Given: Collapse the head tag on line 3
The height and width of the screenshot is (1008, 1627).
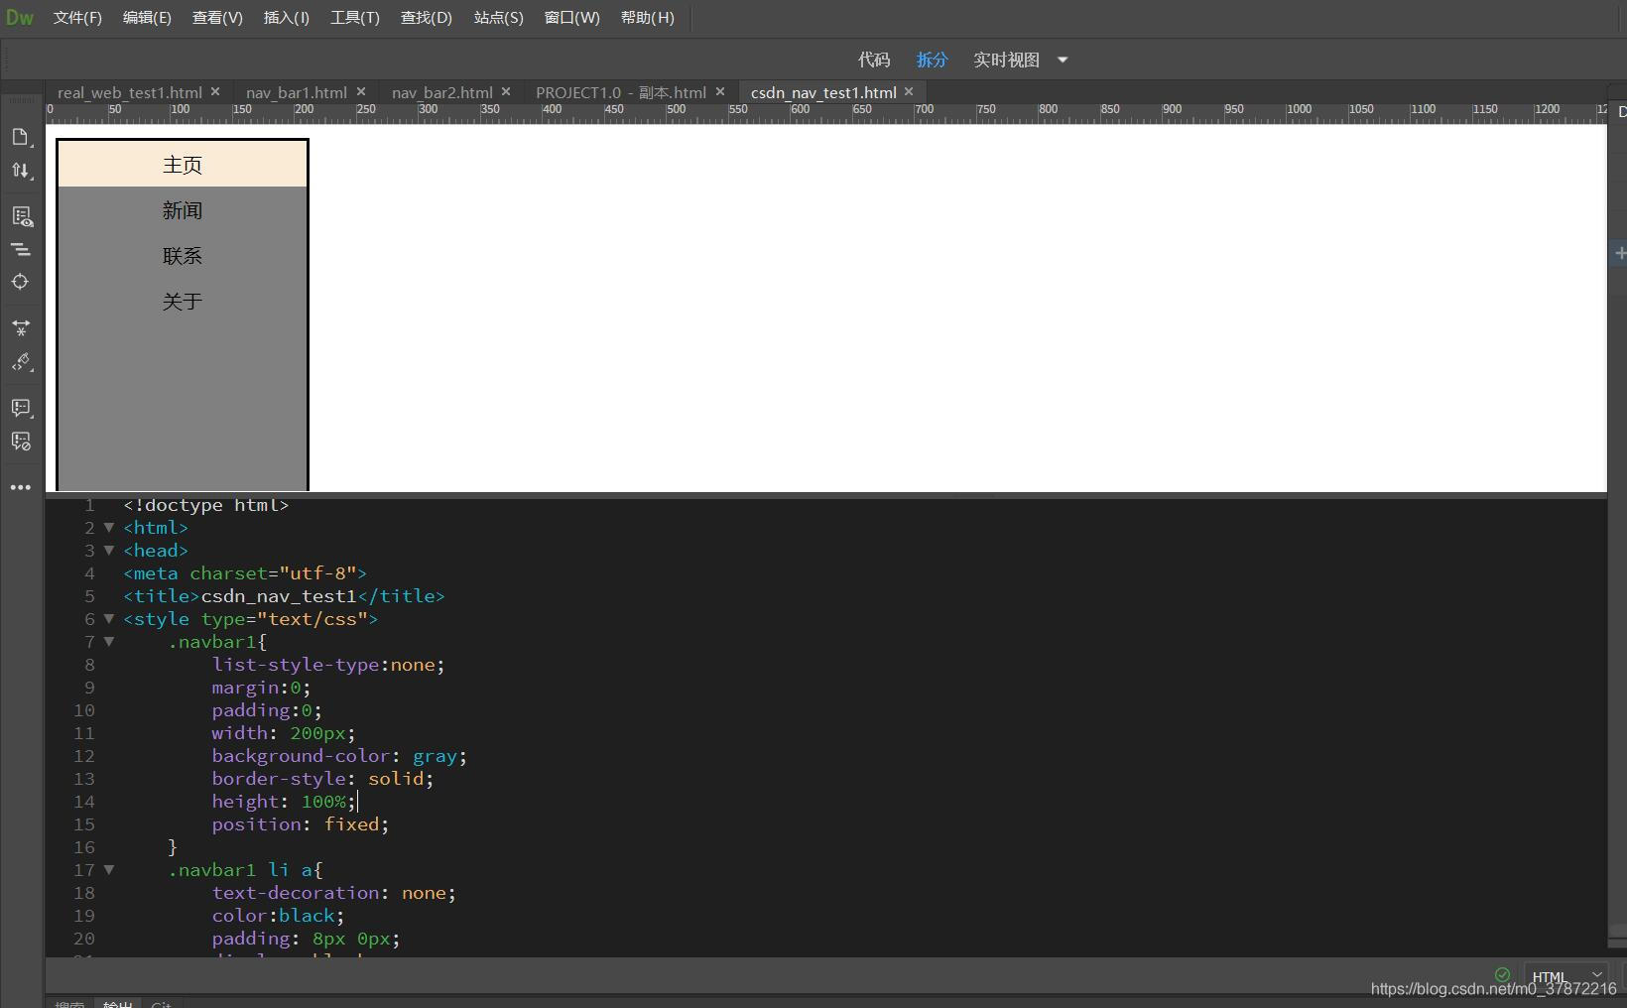Looking at the screenshot, I should point(109,551).
